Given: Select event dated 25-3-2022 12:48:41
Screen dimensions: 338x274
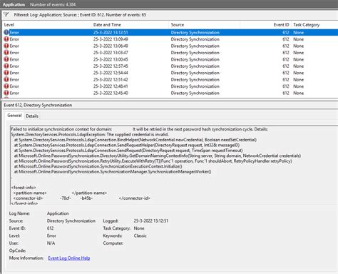Looking at the screenshot, I should coord(170,86).
